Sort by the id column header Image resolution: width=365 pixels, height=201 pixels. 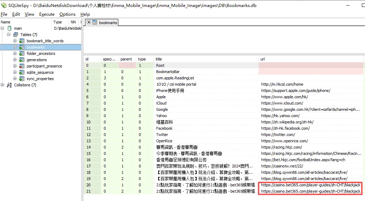(92, 59)
